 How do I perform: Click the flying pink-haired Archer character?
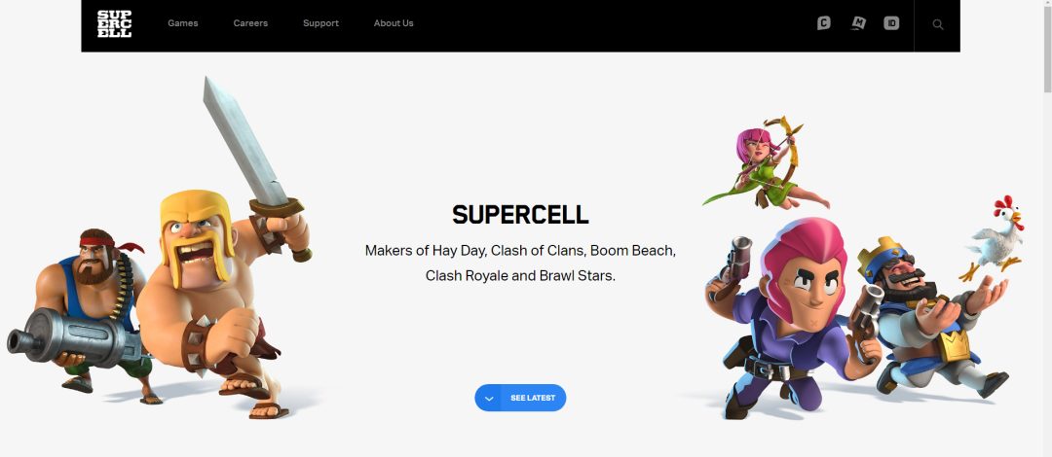765,164
